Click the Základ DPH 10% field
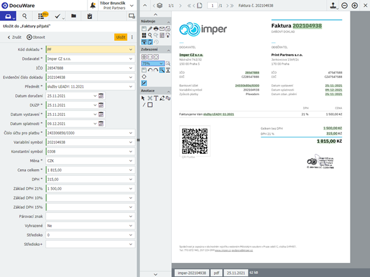370x277 pixels. (x=91, y=198)
